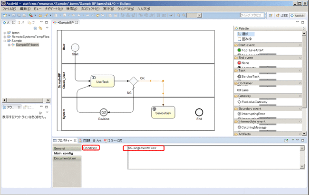
Task: Expand the bpmn project tree node
Action: (5, 32)
